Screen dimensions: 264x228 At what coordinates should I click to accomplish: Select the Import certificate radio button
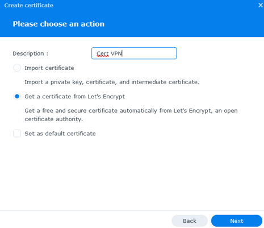tap(17, 68)
